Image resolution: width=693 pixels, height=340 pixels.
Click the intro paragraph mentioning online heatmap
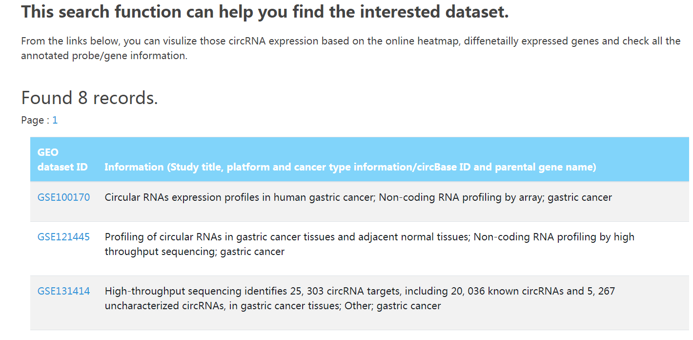tap(350, 48)
